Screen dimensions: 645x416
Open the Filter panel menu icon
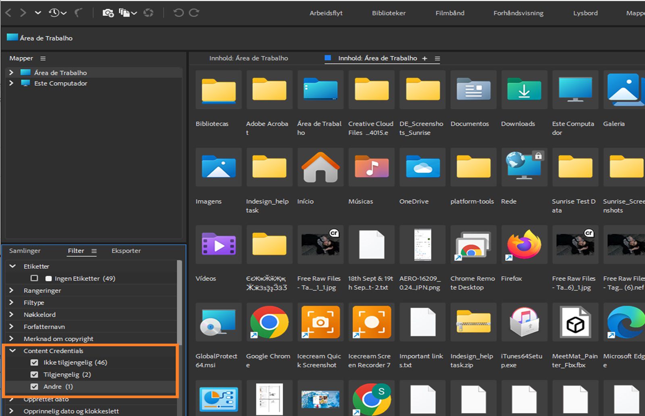(x=94, y=251)
